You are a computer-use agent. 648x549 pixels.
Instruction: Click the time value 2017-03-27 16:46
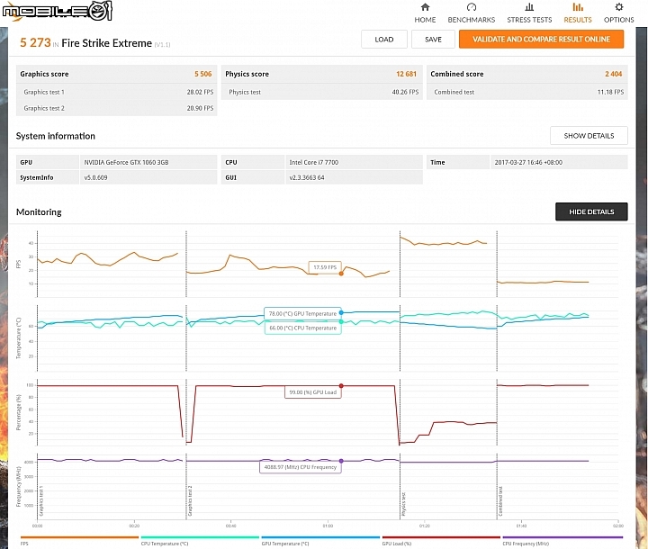click(x=528, y=163)
